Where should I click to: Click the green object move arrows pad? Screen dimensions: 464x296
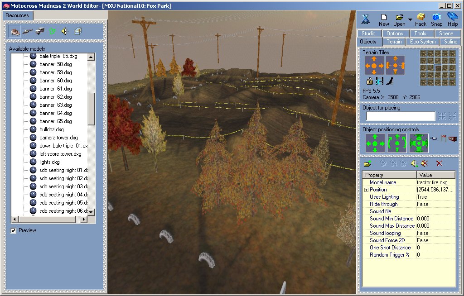click(375, 143)
